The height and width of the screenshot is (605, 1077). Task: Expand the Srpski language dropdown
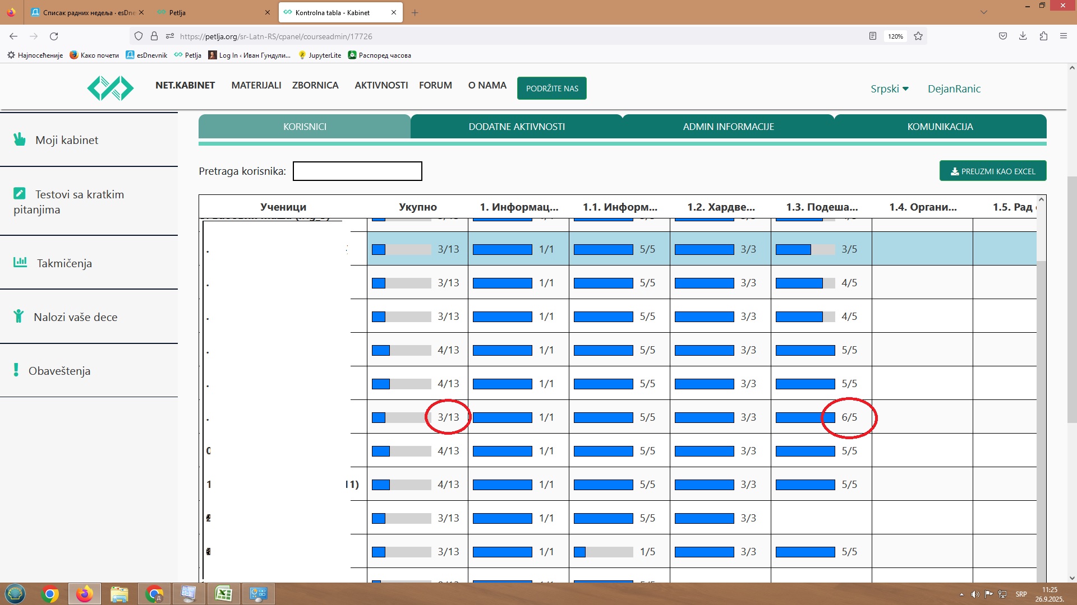(889, 89)
